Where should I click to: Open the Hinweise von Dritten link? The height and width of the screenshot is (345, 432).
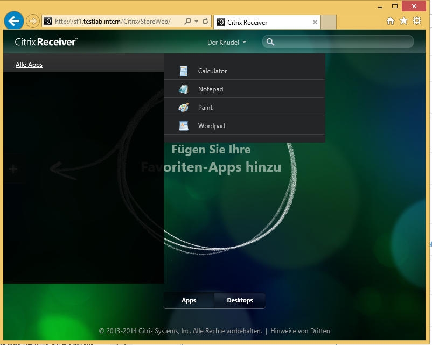pos(300,331)
